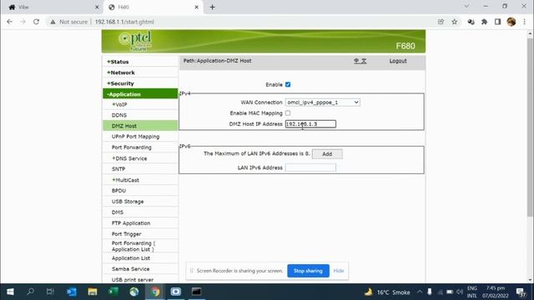Collapse the Application menu
Image resolution: width=534 pixels, height=300 pixels.
(x=140, y=94)
